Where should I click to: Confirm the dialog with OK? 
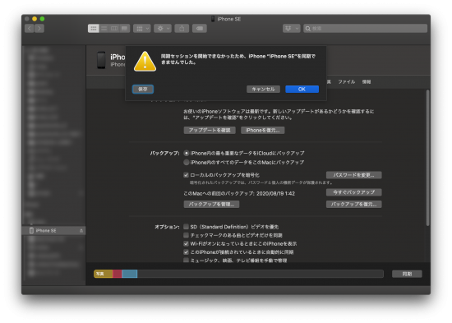[302, 89]
